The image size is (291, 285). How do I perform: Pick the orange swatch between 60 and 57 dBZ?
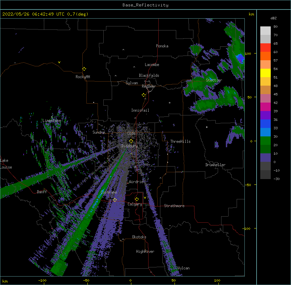coord(265,56)
